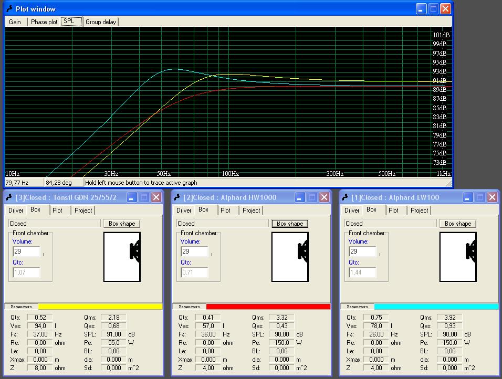502x379 pixels.
Task: Click speaker box diagram in Alphard EW100 window
Action: 458,257
